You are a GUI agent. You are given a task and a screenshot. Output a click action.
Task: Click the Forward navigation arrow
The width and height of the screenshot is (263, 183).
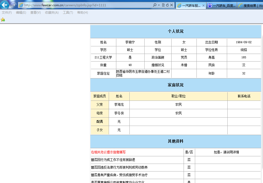13,5
